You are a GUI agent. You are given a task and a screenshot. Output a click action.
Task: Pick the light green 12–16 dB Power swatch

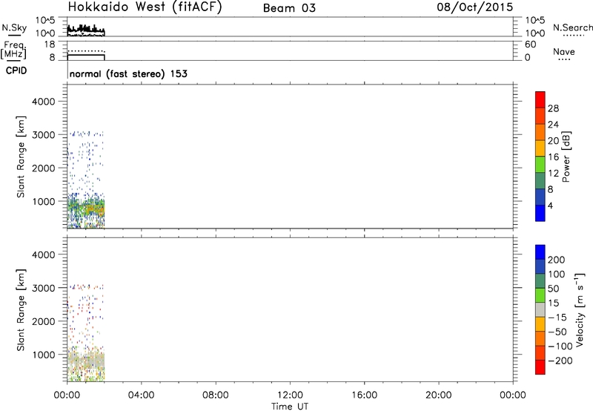[x=540, y=165]
